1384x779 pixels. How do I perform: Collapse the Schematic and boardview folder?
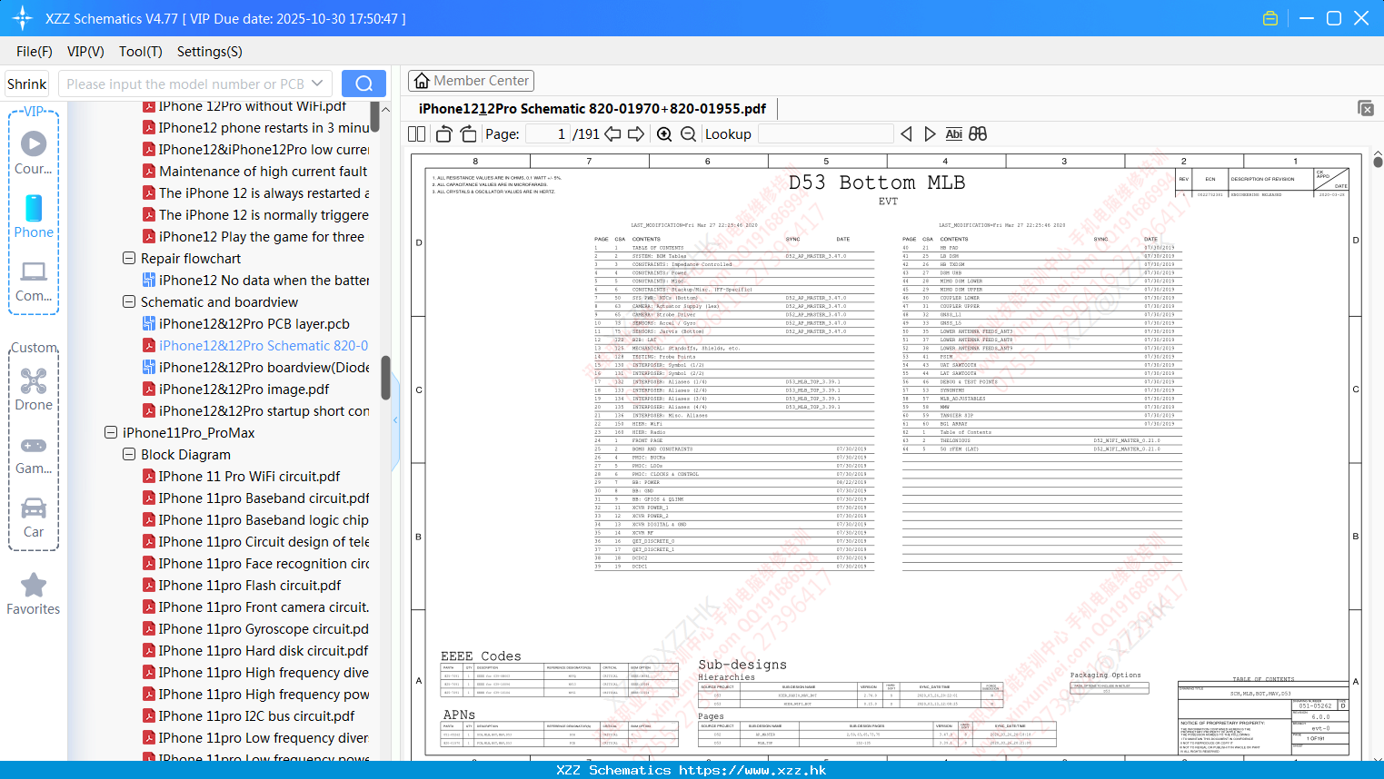[x=129, y=301]
